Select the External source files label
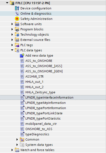Screen dimensions: 106x153 click(35, 40)
